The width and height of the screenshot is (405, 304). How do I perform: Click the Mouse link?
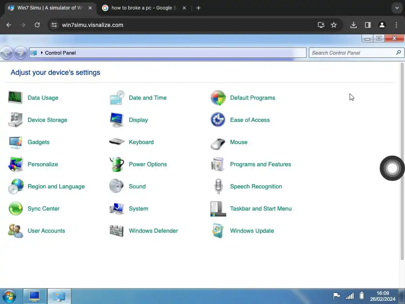coord(238,142)
